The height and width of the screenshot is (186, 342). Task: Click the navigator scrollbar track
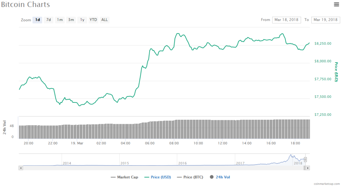point(164,168)
